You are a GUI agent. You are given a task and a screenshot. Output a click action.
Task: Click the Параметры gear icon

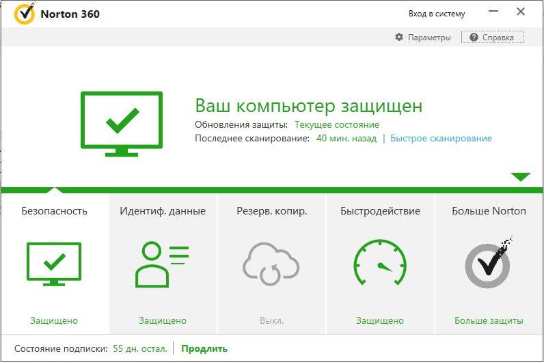click(399, 37)
